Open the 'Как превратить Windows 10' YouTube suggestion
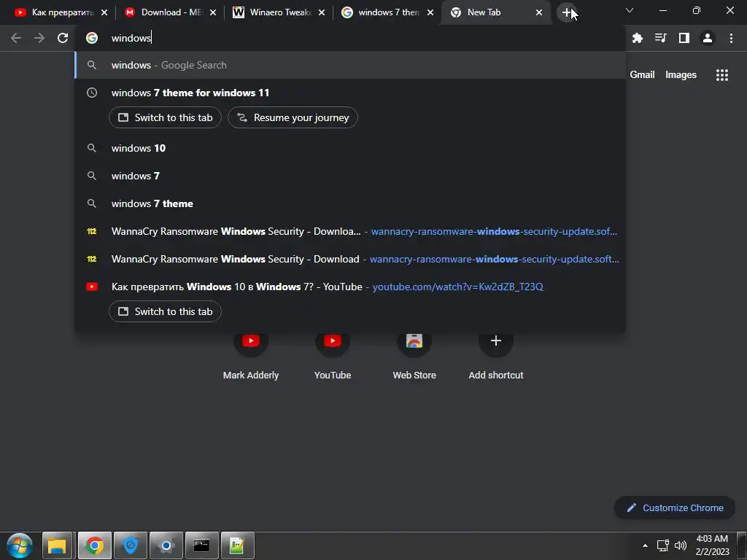Screen dimensions: 747x560 350,287
